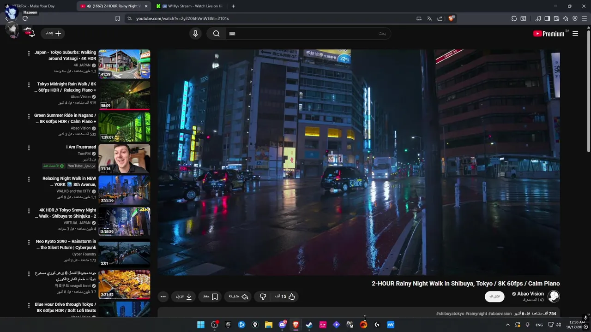Toggle the browser sidebar panel

[x=547, y=18]
